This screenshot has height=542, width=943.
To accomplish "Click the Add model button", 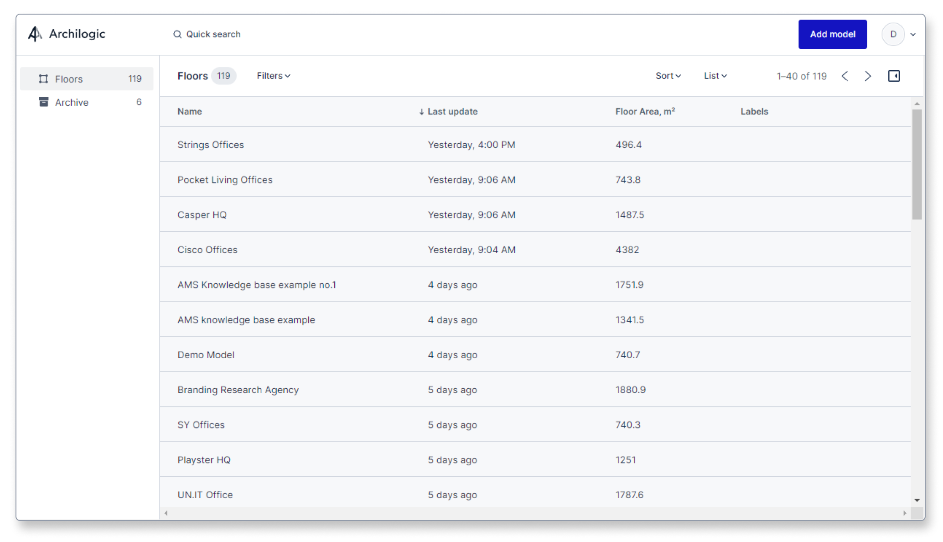I will [x=832, y=34].
